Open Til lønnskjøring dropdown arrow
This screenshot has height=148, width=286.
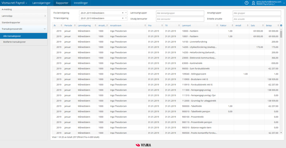(126, 18)
